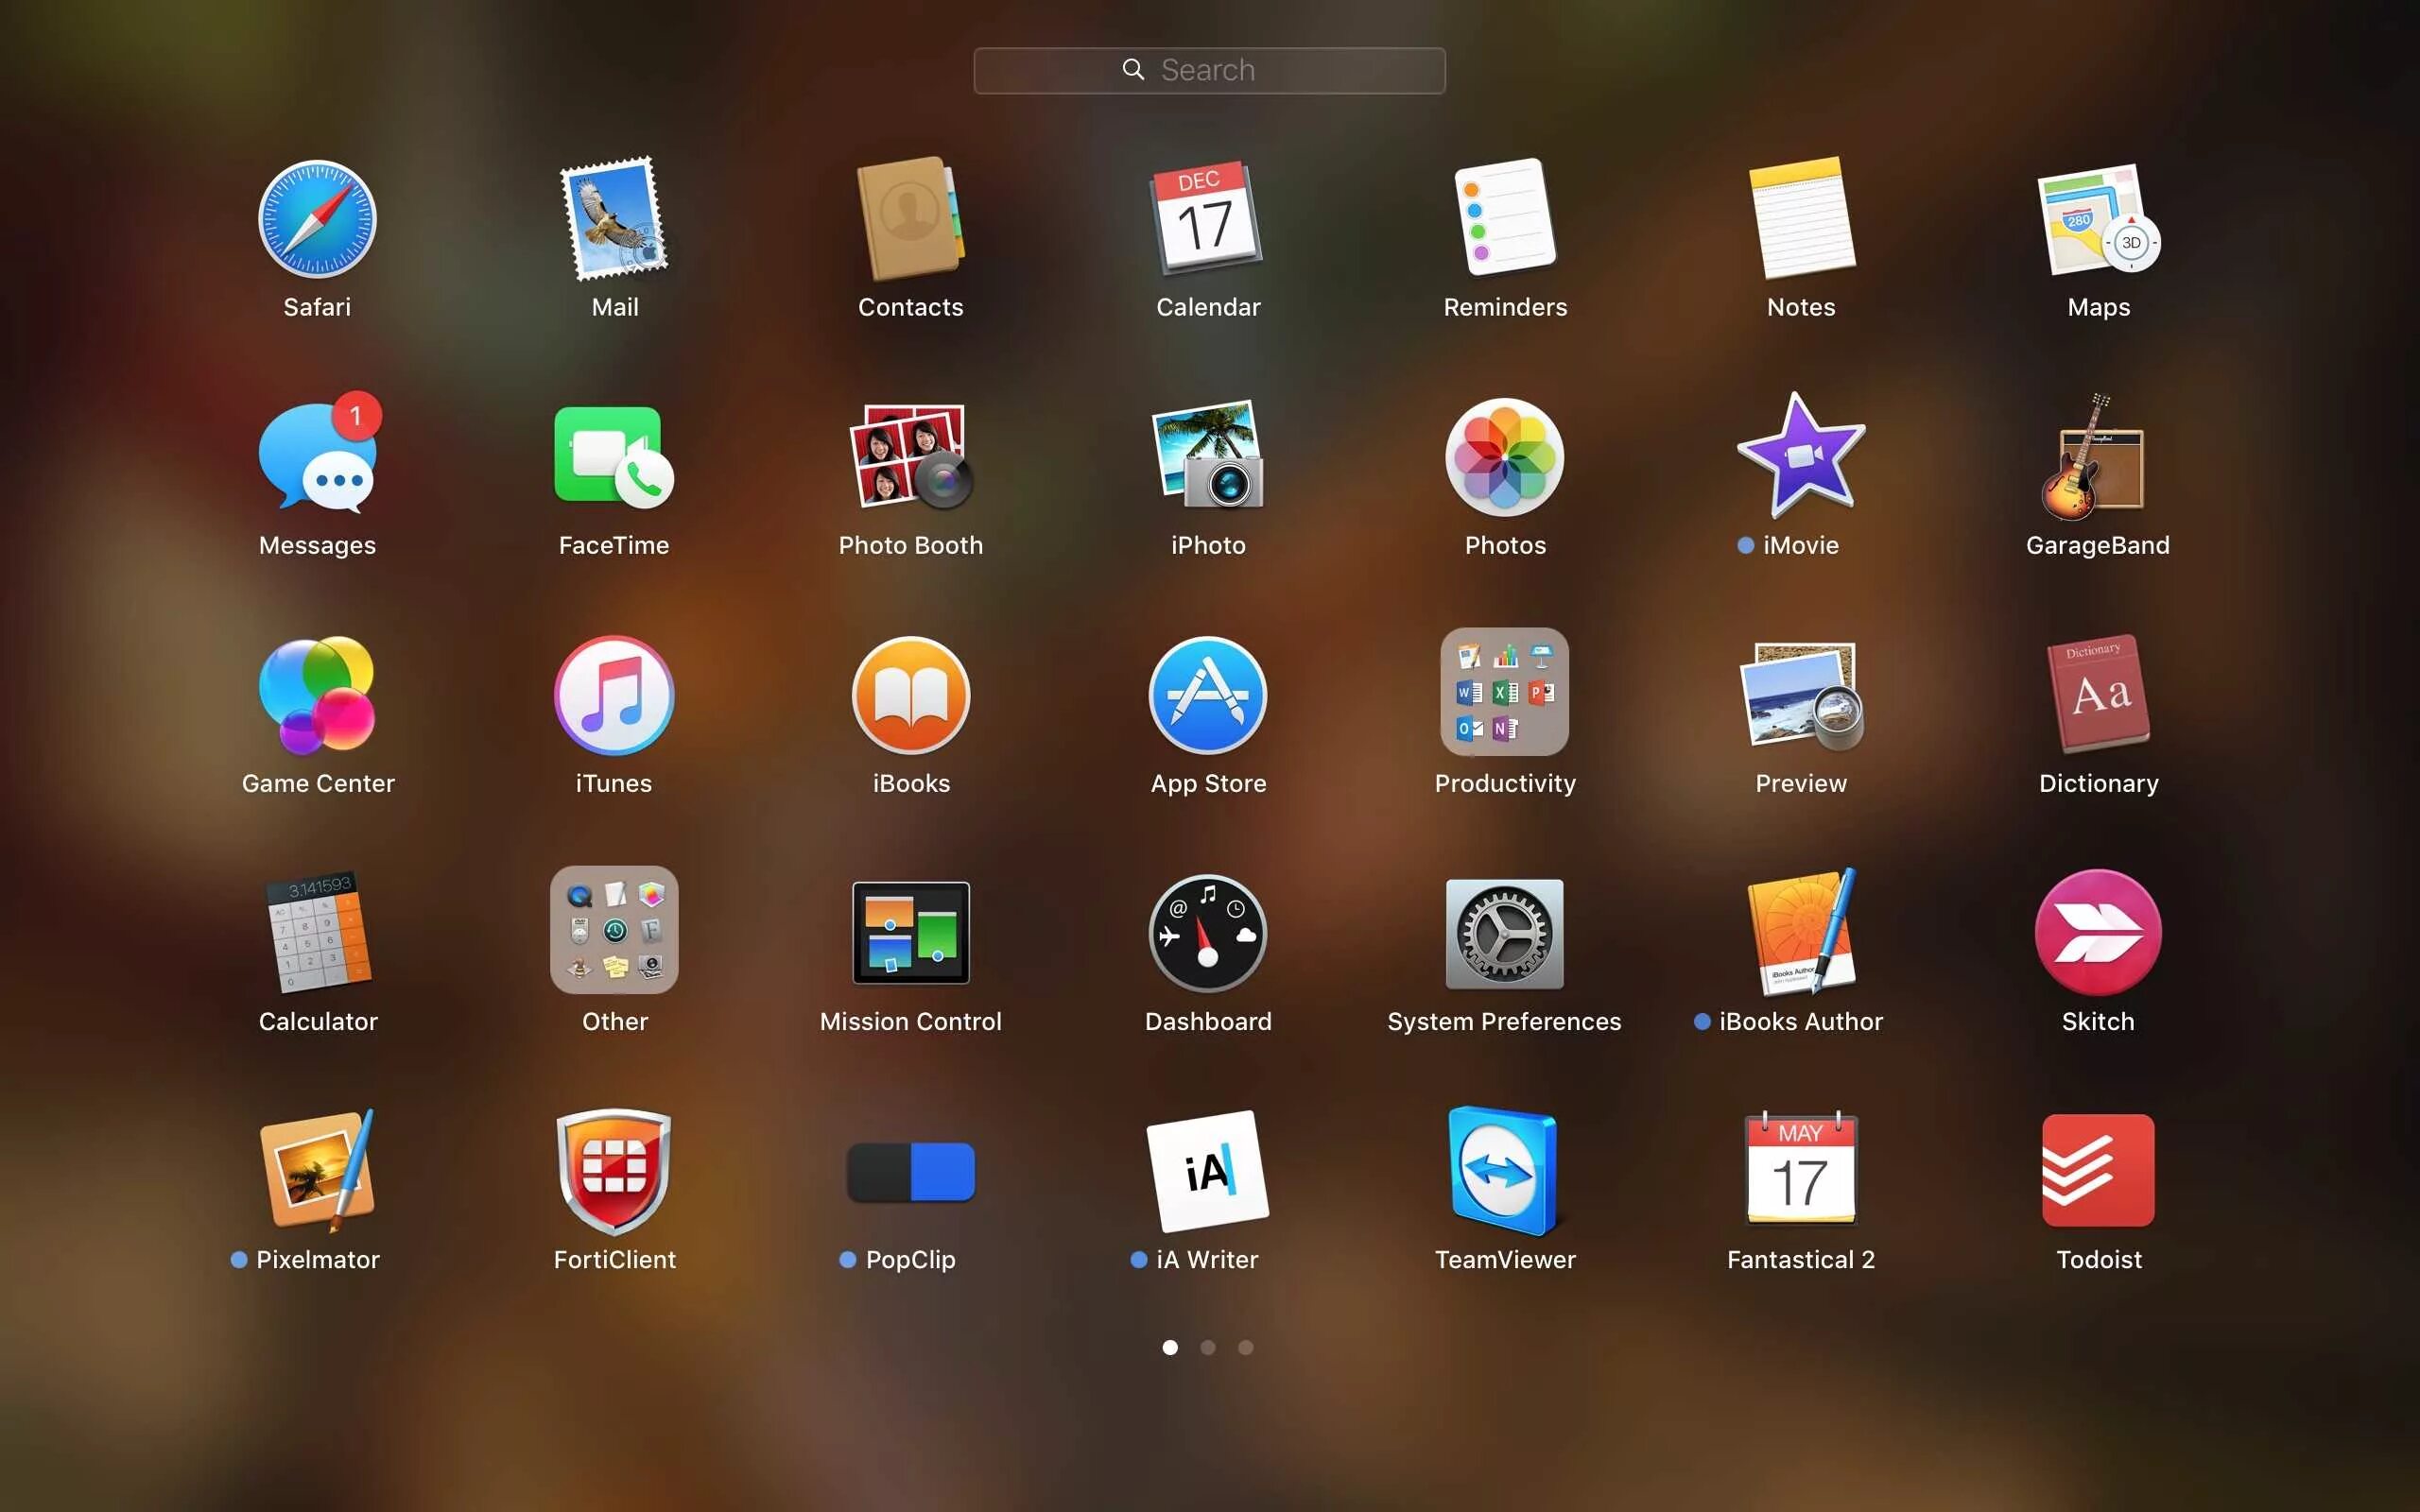Click the Search bar at top
Viewport: 2420px width, 1512px height.
coord(1209,70)
